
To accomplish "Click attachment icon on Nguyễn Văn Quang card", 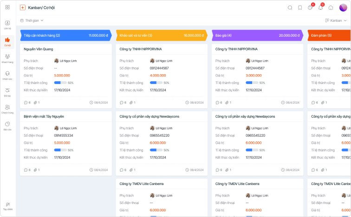I will point(35,102).
